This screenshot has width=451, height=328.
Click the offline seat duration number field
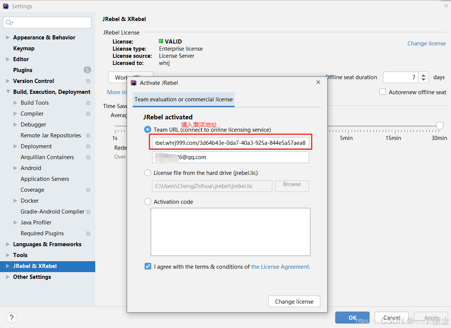tap(401, 77)
